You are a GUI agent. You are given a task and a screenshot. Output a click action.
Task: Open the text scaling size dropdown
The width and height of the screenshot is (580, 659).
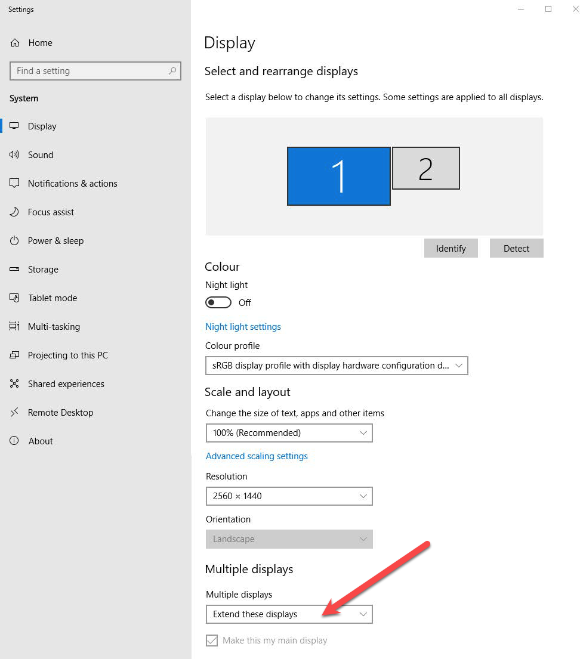289,433
